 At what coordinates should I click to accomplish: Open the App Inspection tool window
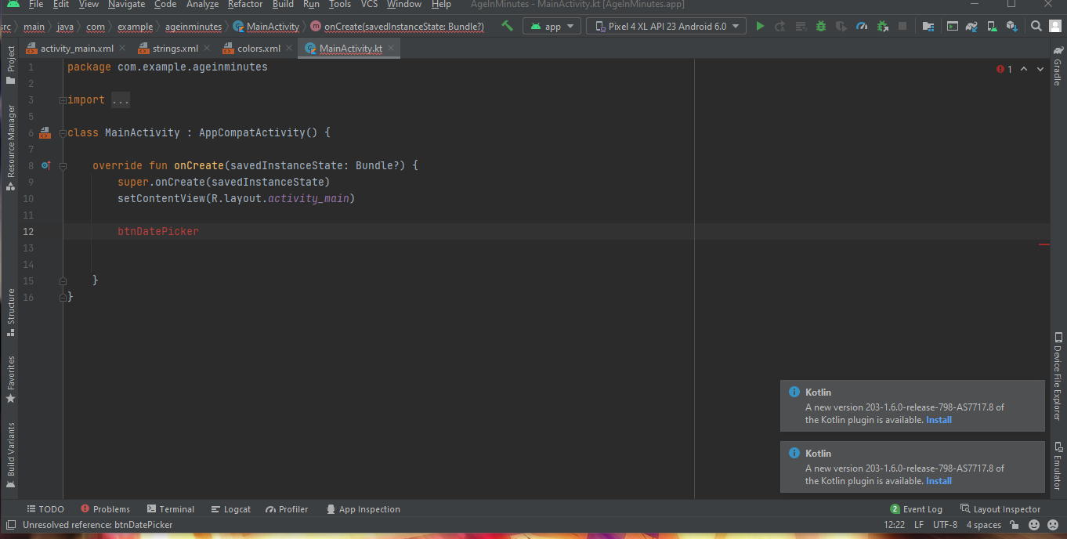[x=364, y=509]
